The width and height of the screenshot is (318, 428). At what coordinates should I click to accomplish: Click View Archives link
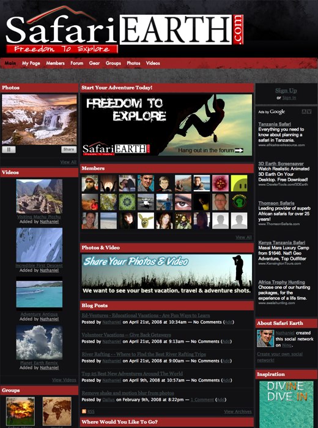tap(238, 411)
